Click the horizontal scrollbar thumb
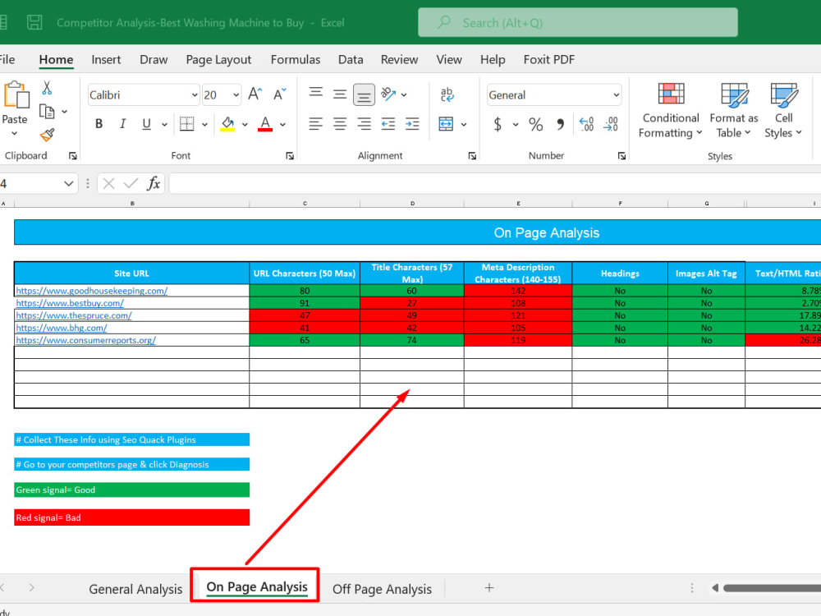This screenshot has width=821, height=616. (x=772, y=588)
